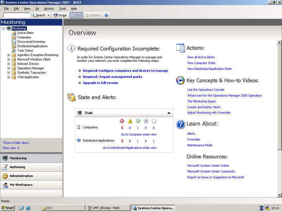The height and width of the screenshot is (212, 282).
Task: Open the Active Alerts view icon
Action: click(14, 33)
